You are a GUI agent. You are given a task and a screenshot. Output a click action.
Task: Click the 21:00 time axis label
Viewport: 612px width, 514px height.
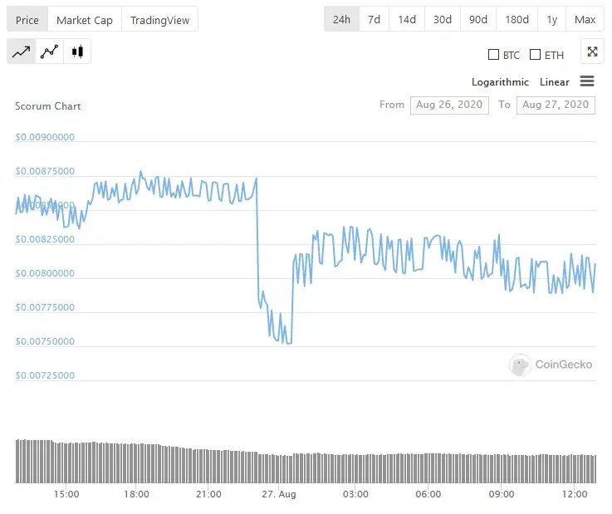tap(208, 494)
